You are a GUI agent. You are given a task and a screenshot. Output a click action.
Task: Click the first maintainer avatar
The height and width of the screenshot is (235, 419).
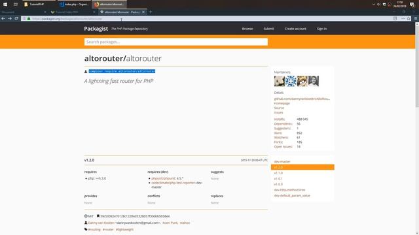click(x=280, y=81)
